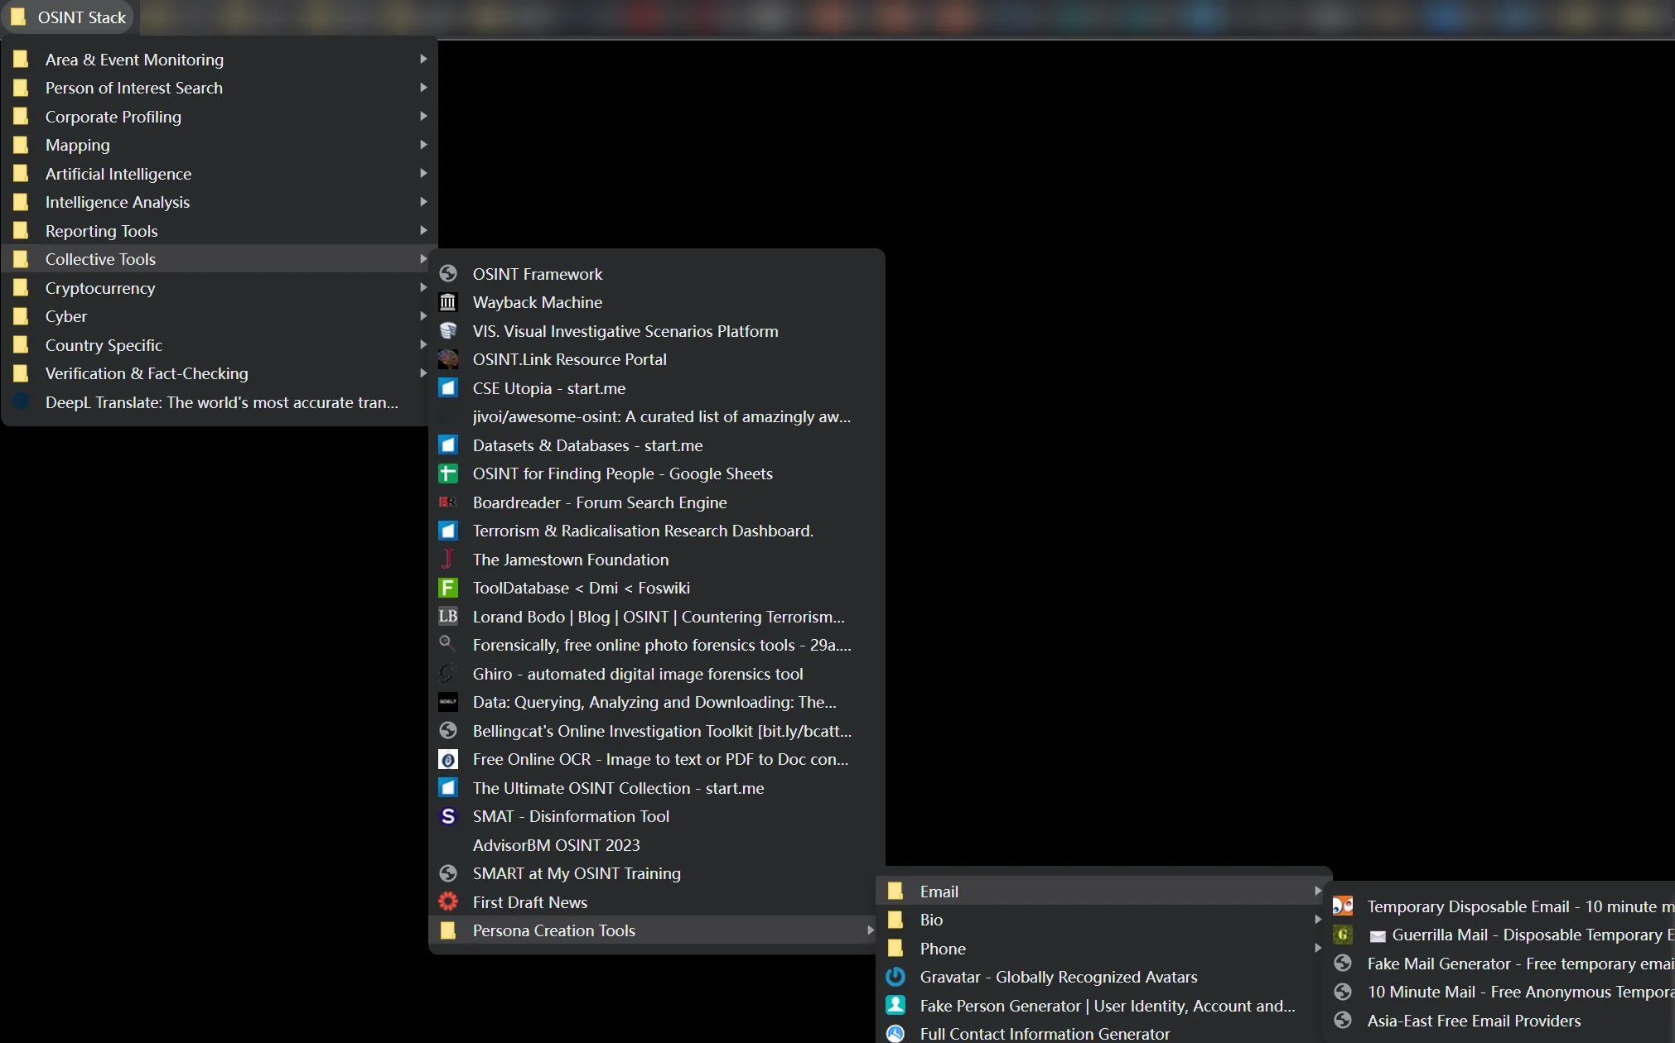This screenshot has height=1043, width=1675.
Task: Expand the Corporate Profiling submenu arrow
Action: pyautogui.click(x=423, y=116)
